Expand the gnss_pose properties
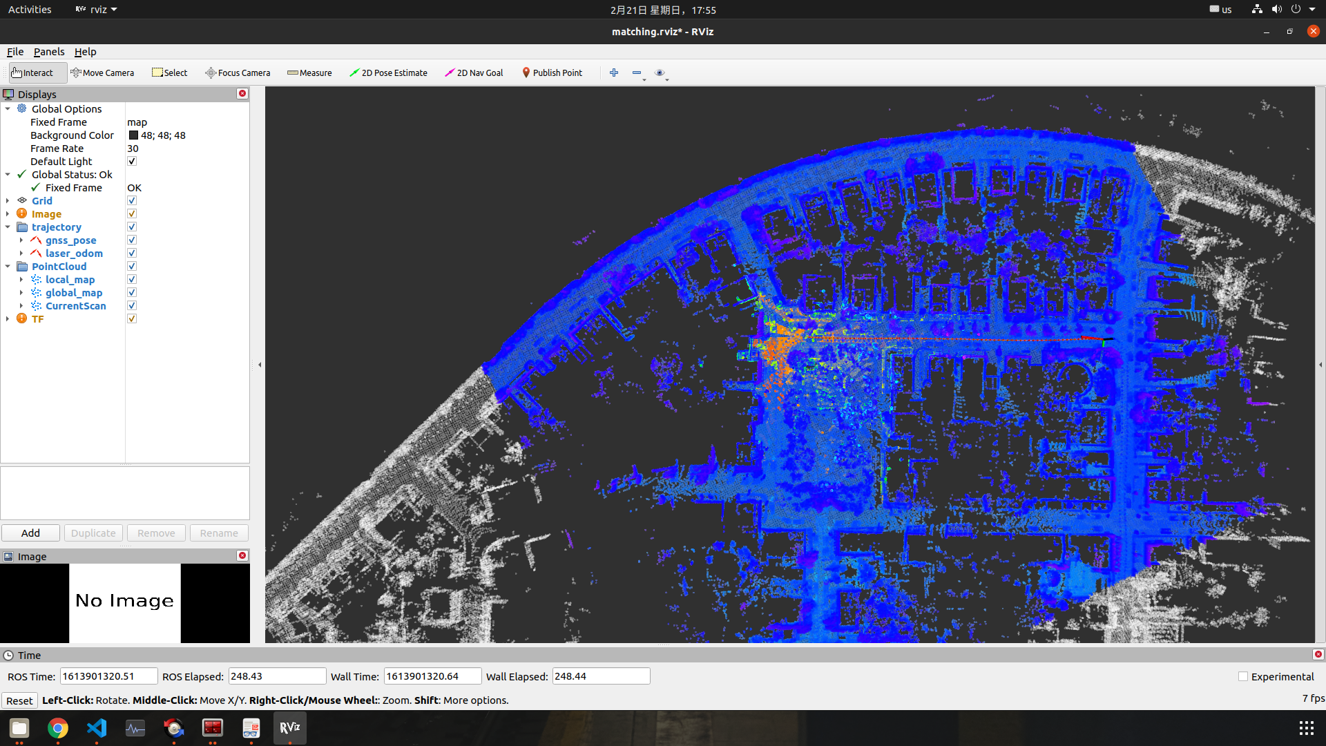The width and height of the screenshot is (1326, 746). click(x=21, y=240)
